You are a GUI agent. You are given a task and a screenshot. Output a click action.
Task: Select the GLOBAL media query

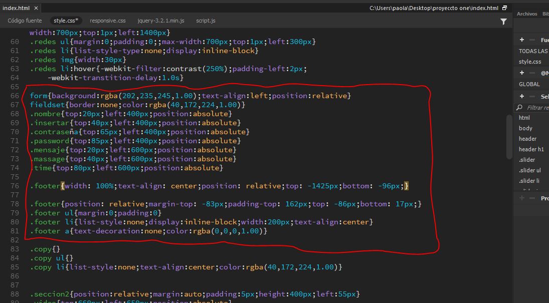coord(529,84)
